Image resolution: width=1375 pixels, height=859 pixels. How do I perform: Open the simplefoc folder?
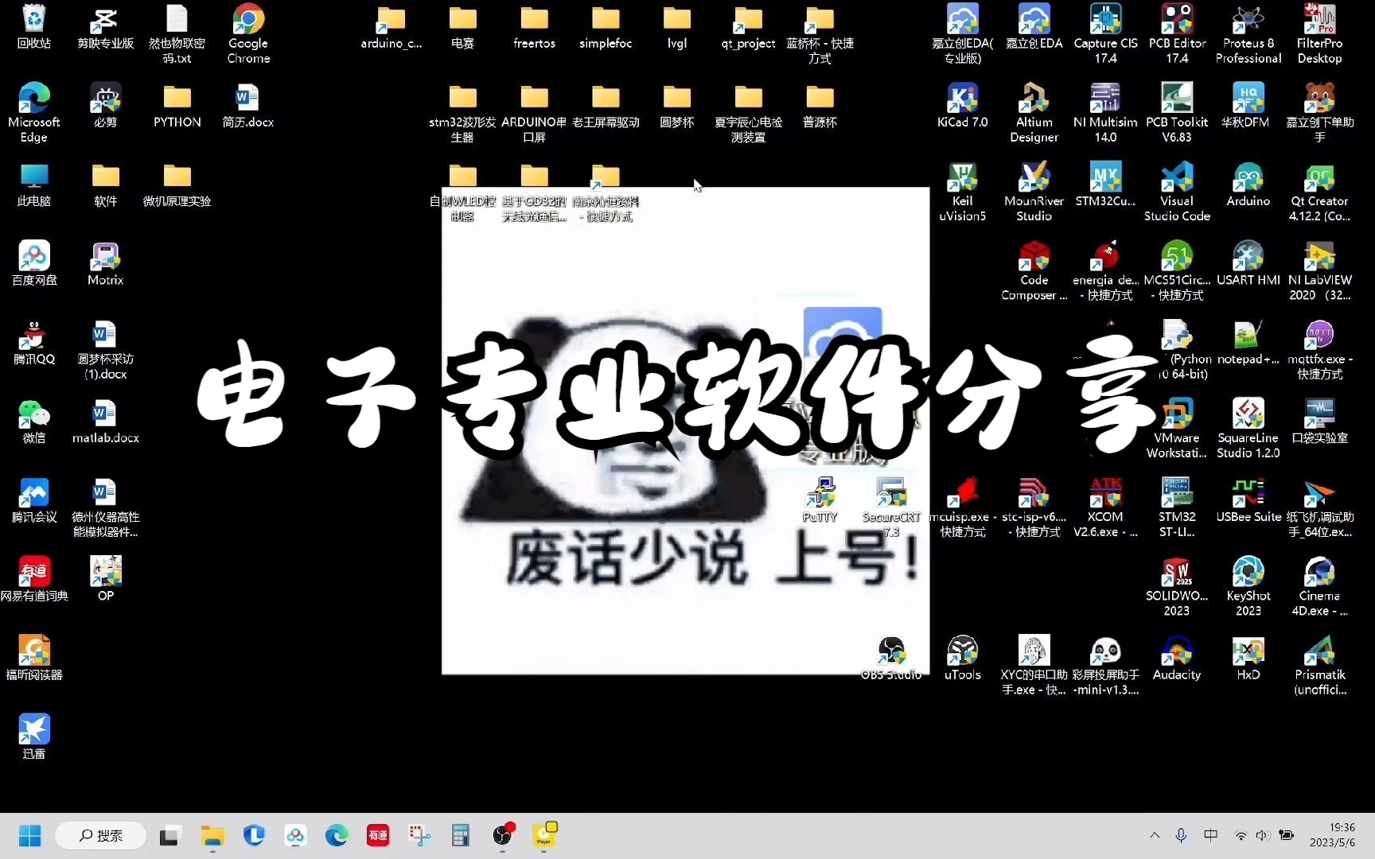[606, 26]
